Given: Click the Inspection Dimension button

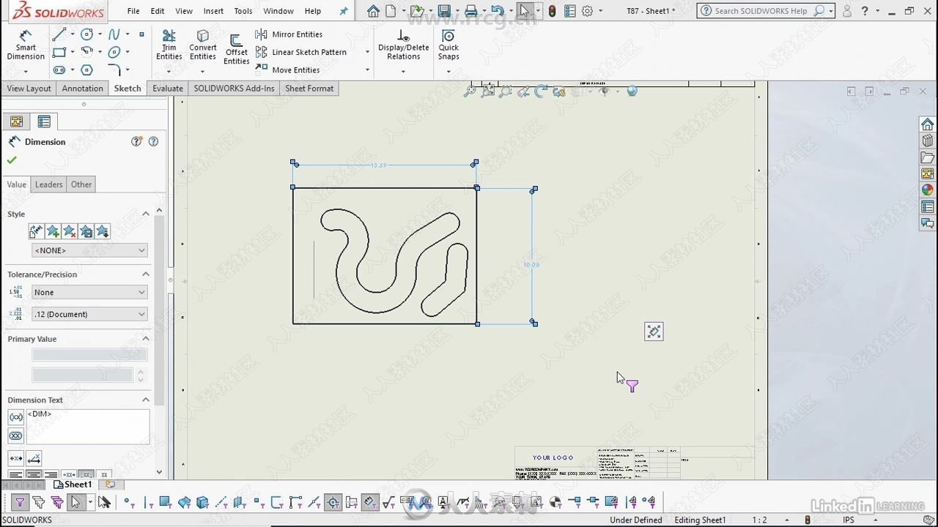Looking at the screenshot, I should point(16,436).
